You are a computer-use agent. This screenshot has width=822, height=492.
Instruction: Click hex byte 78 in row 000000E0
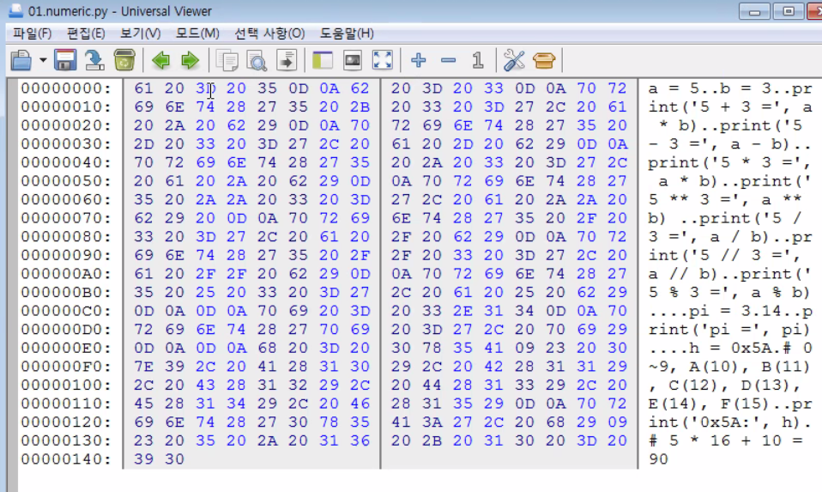pyautogui.click(x=432, y=348)
